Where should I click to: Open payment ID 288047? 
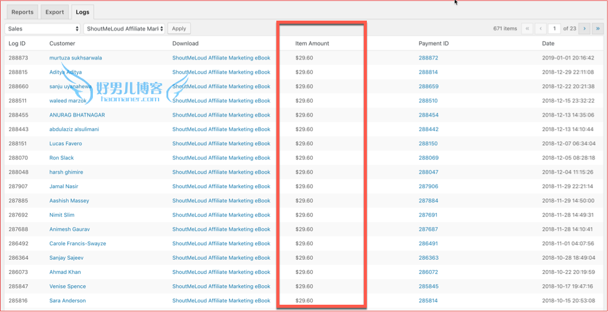point(428,172)
